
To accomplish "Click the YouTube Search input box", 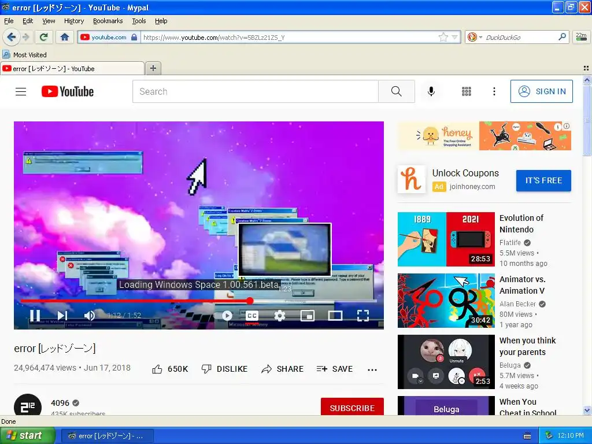I will 255,91.
